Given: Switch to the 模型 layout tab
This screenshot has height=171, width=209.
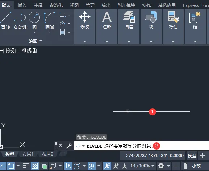Looking at the screenshot, I should (9, 154).
